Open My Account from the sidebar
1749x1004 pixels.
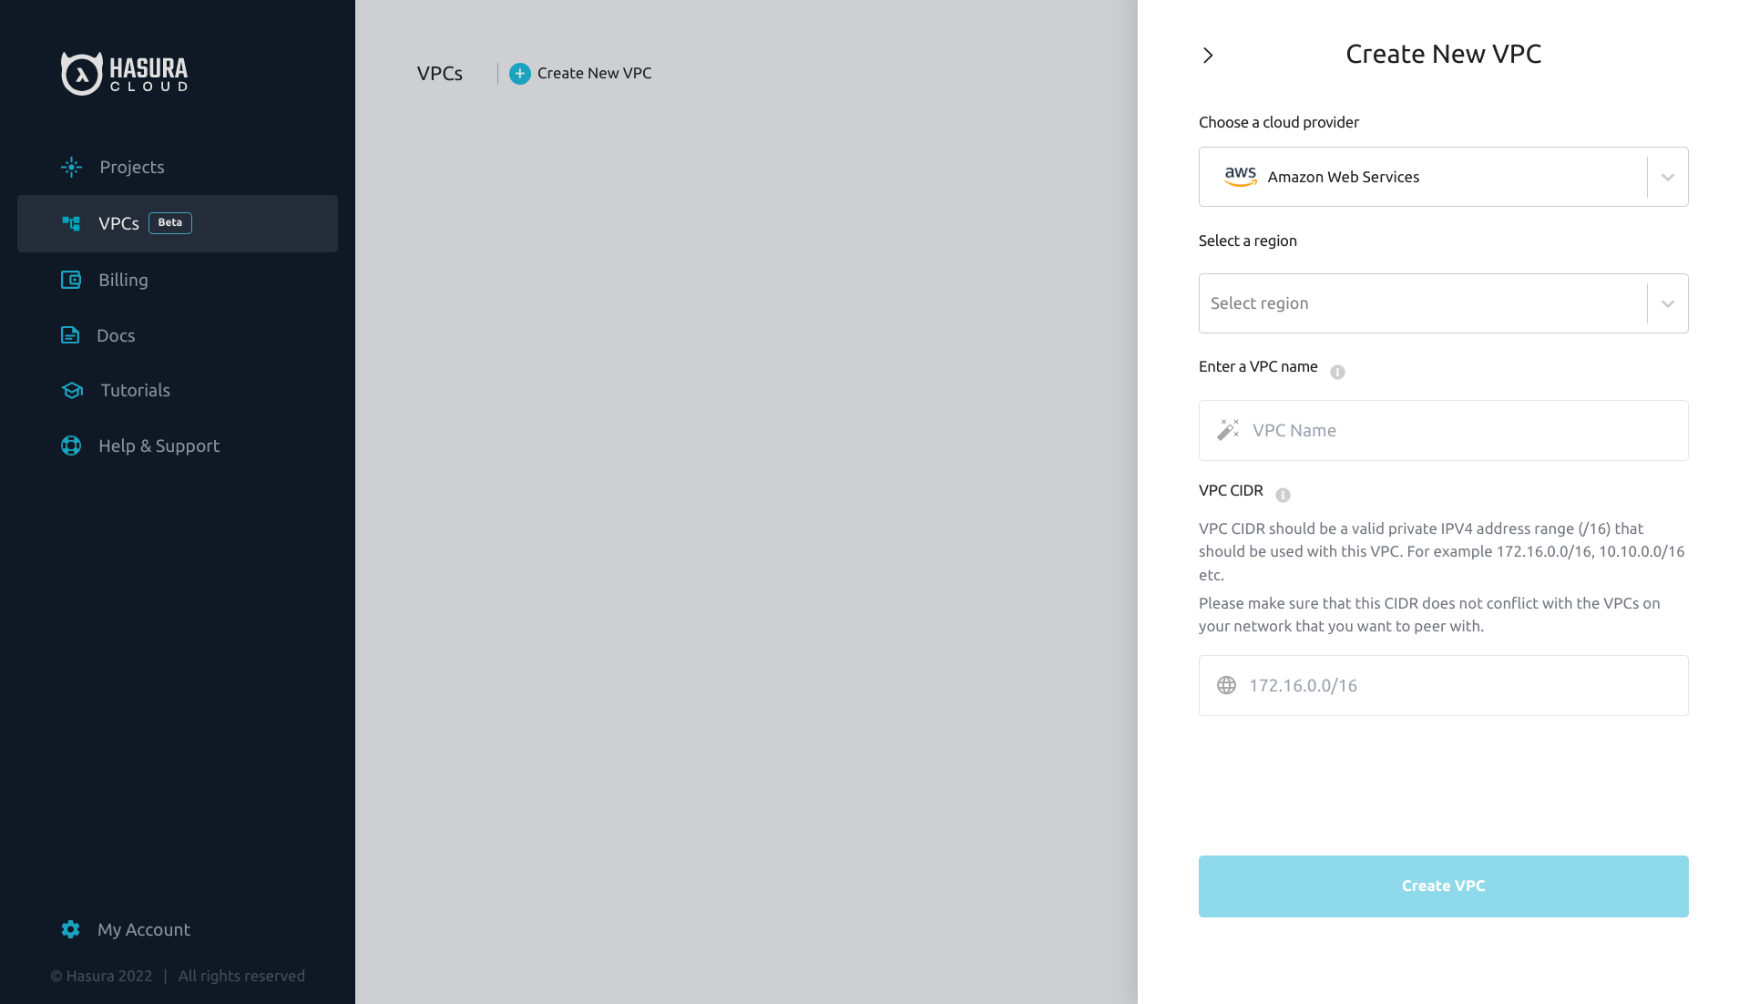[144, 929]
